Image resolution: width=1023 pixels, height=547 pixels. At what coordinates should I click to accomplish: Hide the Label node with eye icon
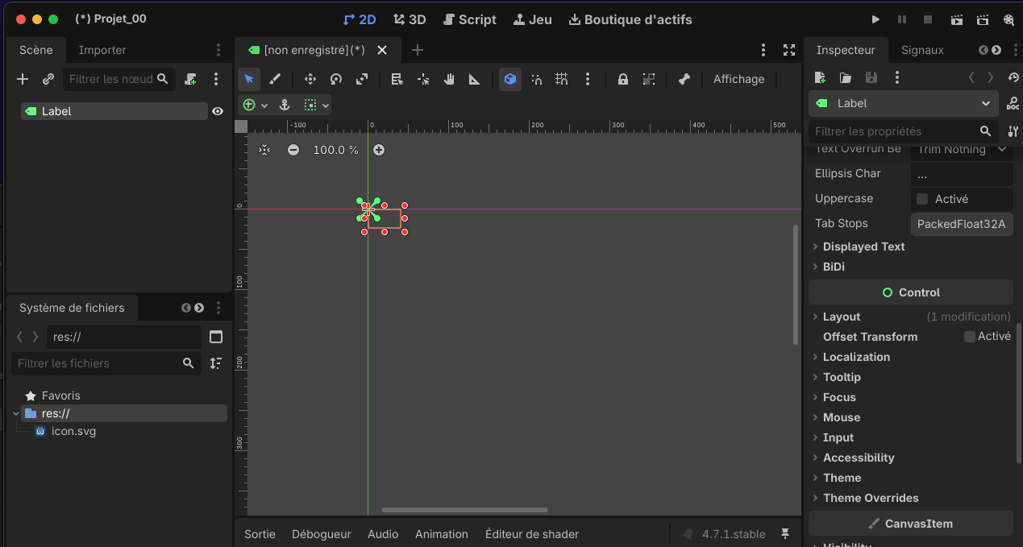[218, 111]
